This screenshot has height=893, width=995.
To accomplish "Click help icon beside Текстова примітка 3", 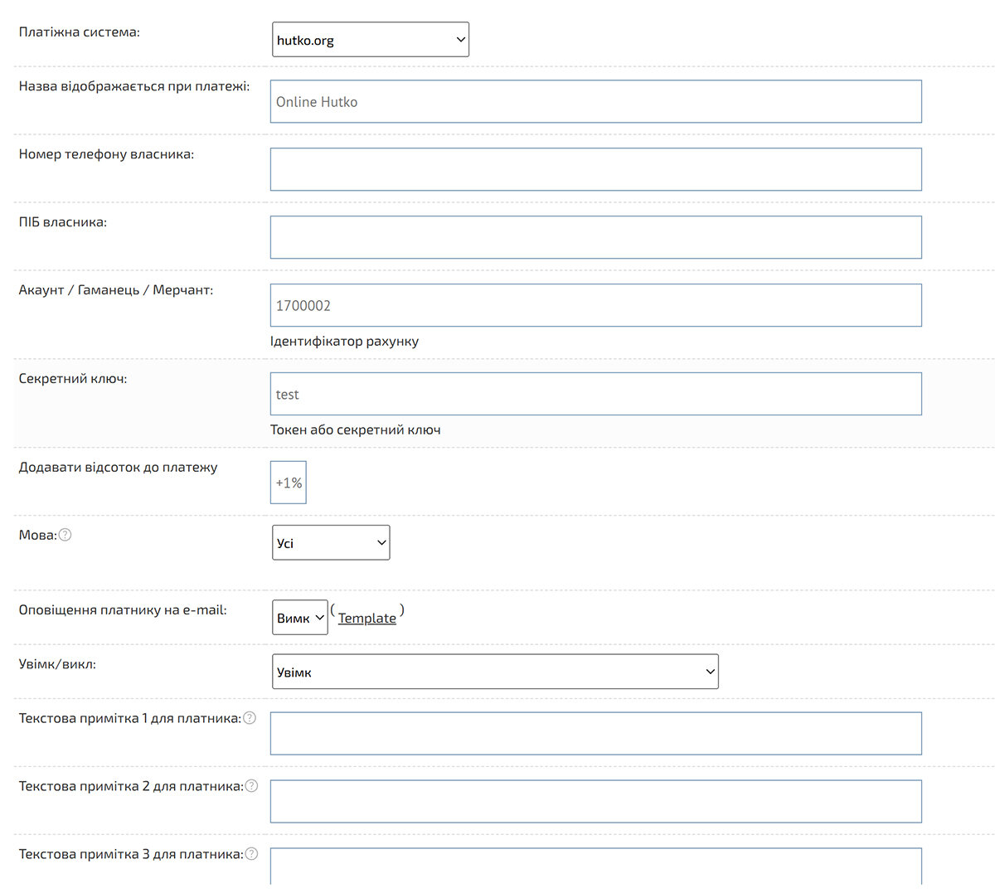I will pos(252,854).
